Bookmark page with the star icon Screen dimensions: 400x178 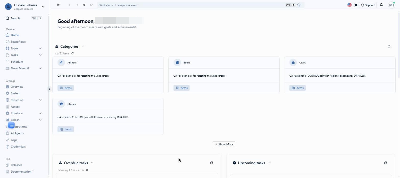pyautogui.click(x=299, y=5)
